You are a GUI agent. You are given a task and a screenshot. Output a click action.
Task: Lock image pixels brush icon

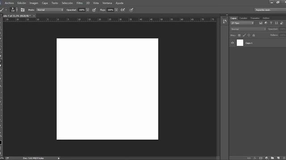244,35
